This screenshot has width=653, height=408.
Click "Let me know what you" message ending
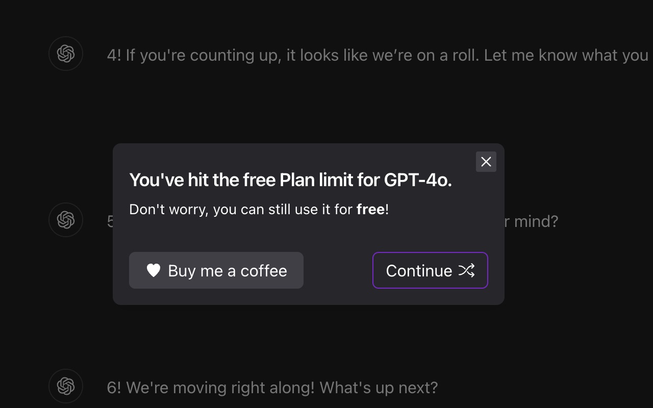[566, 55]
